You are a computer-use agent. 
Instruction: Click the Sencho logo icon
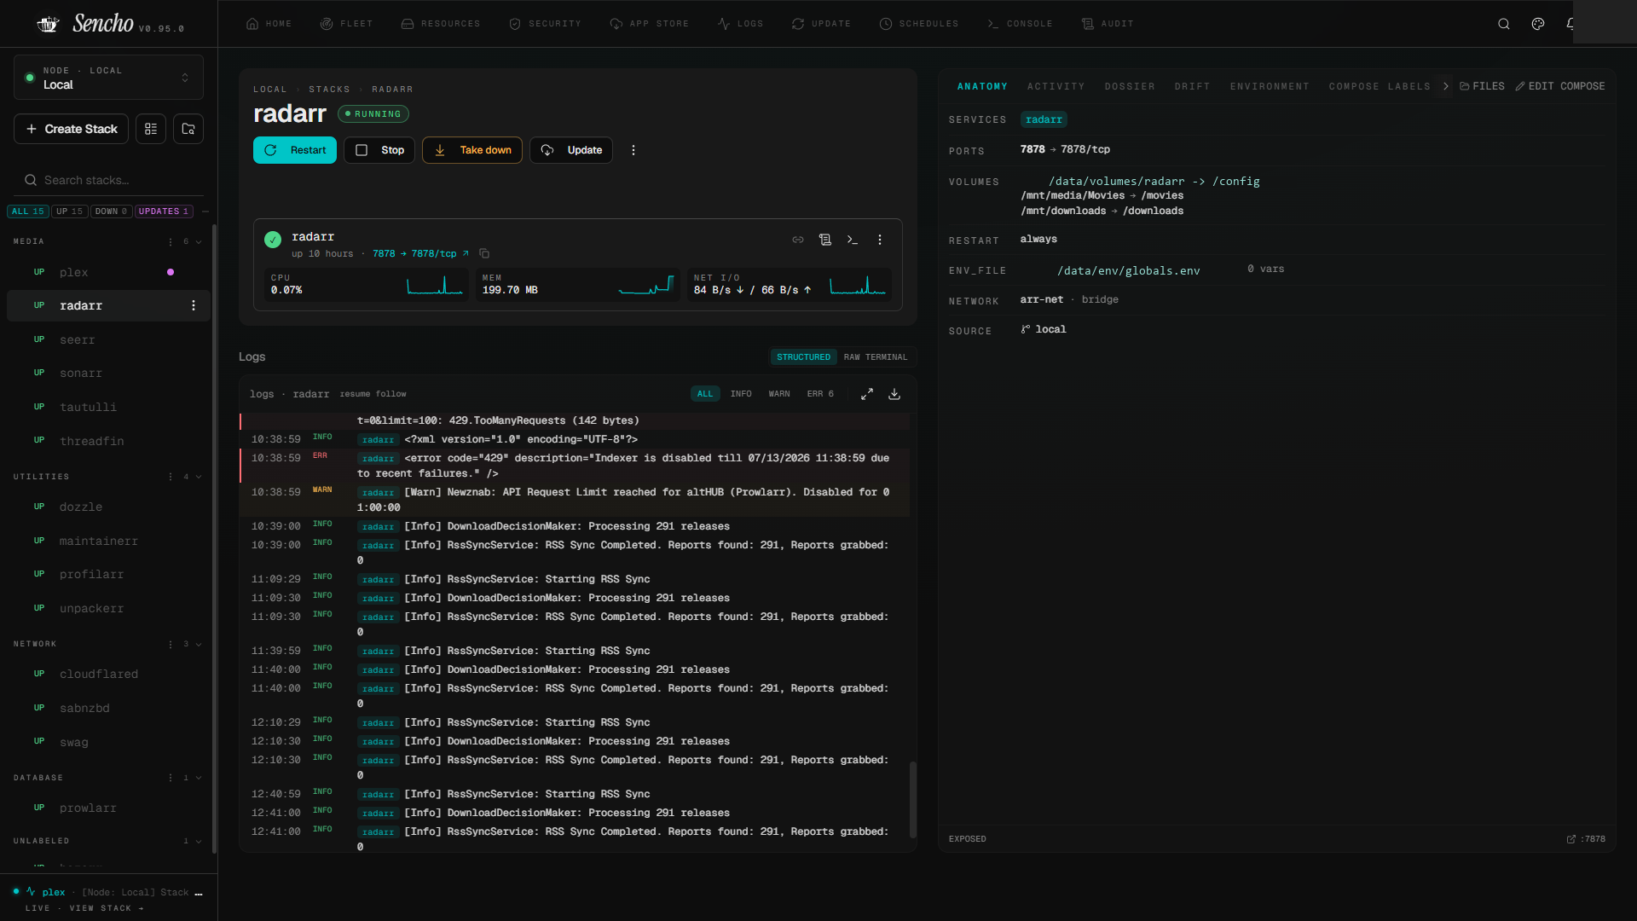point(48,24)
